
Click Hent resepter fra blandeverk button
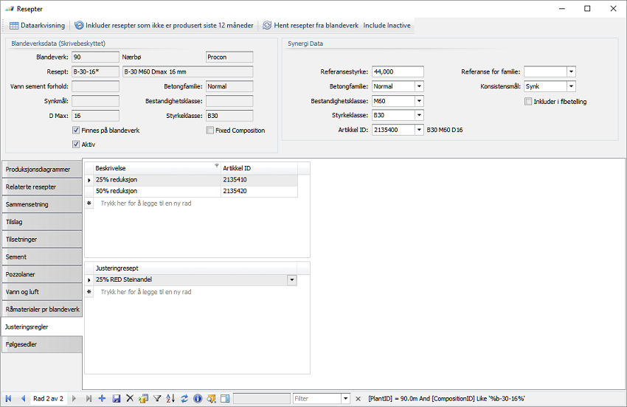coord(310,25)
